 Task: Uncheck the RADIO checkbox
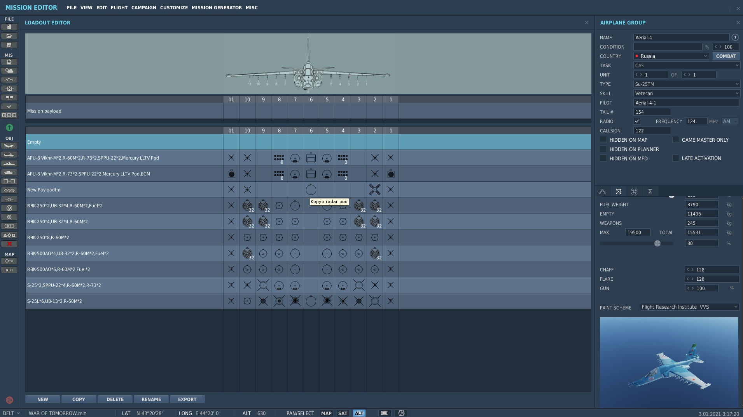coord(637,121)
